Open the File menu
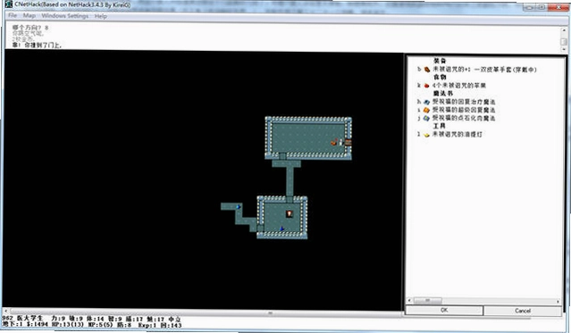Image resolution: width=571 pixels, height=333 pixels. (x=13, y=16)
